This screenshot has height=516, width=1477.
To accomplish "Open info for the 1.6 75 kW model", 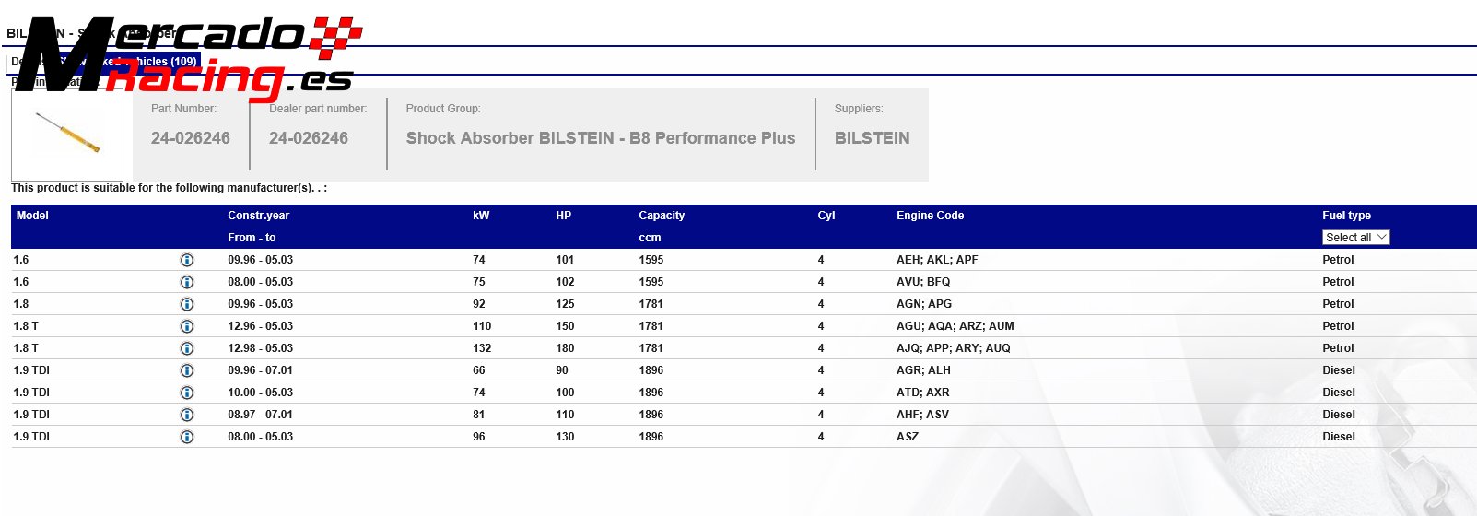I will coord(187,283).
